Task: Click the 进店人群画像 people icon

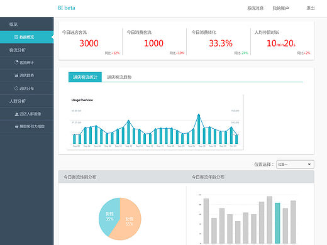Action: [16, 114]
